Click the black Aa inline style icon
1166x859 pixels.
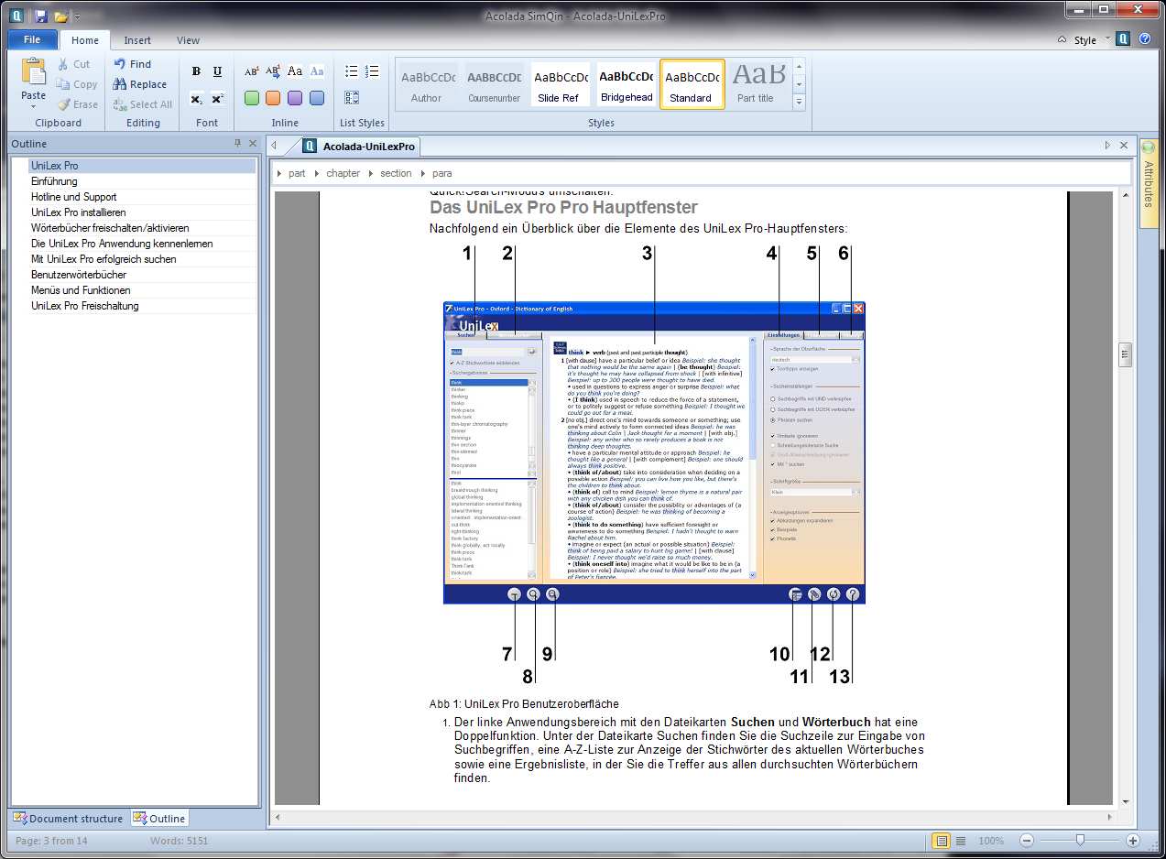click(295, 71)
